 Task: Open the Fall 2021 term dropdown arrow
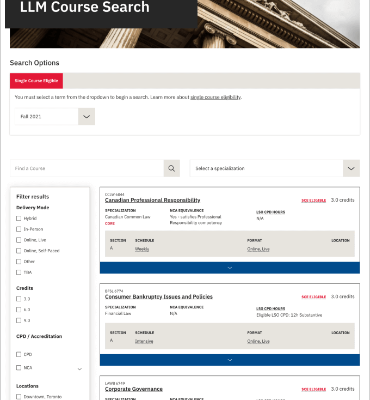tap(87, 117)
